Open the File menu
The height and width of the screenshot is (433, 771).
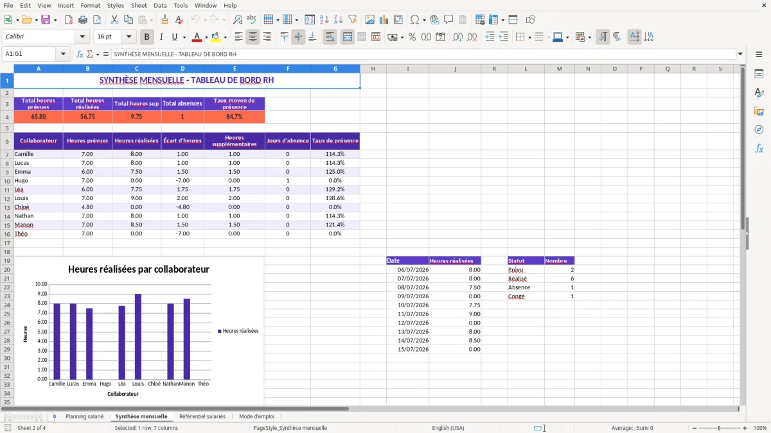[x=8, y=5]
